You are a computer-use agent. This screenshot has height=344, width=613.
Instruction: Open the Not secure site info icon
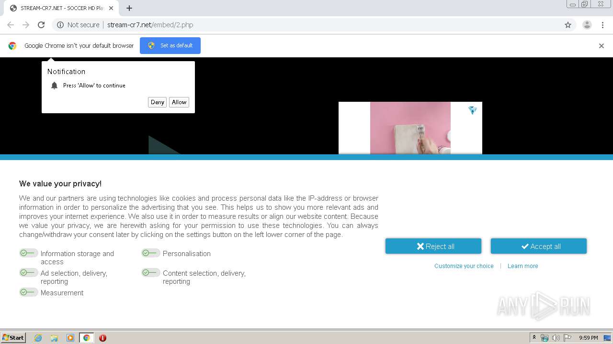click(60, 25)
